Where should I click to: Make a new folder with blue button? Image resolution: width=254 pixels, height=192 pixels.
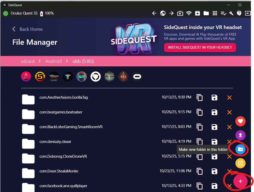click(x=240, y=149)
